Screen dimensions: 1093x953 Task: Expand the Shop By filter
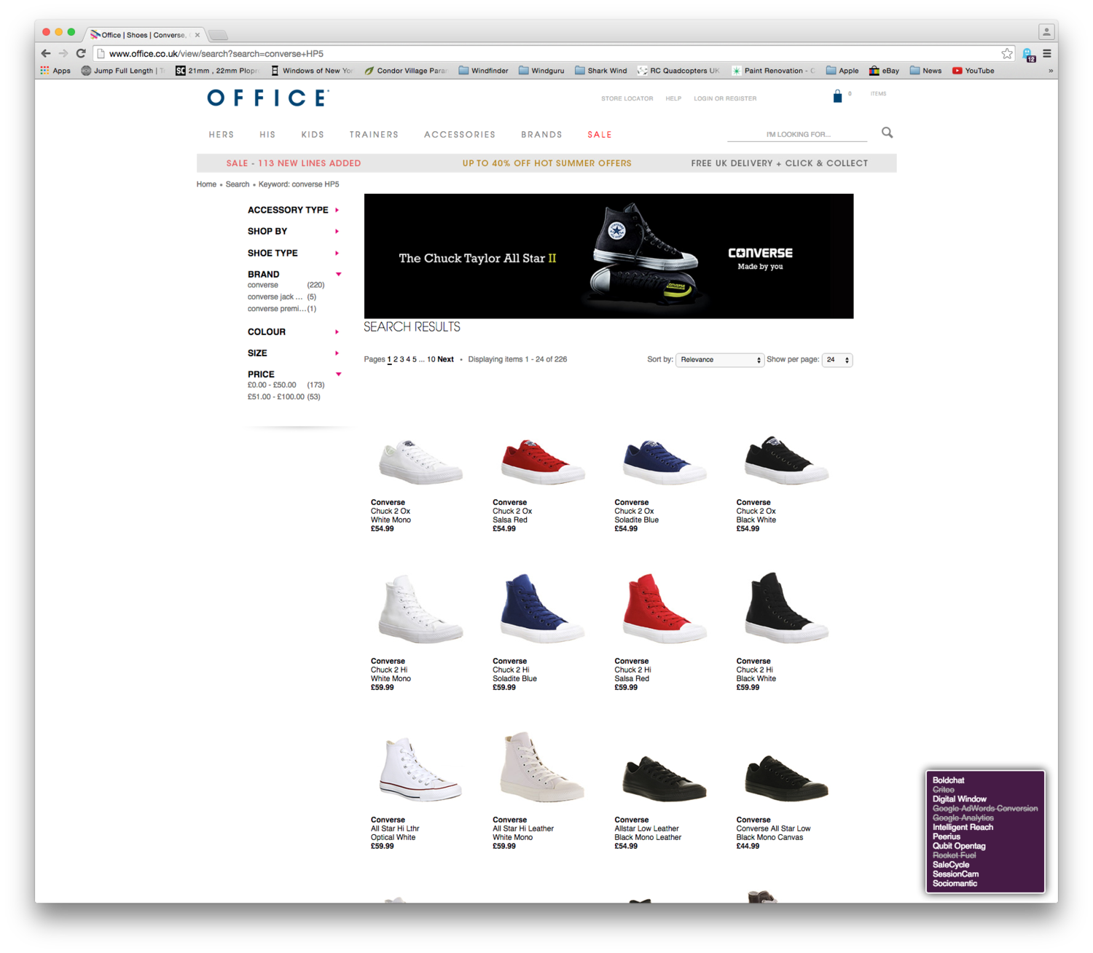(x=294, y=231)
